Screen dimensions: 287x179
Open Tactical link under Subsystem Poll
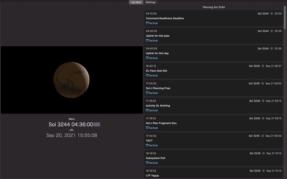click(152, 163)
